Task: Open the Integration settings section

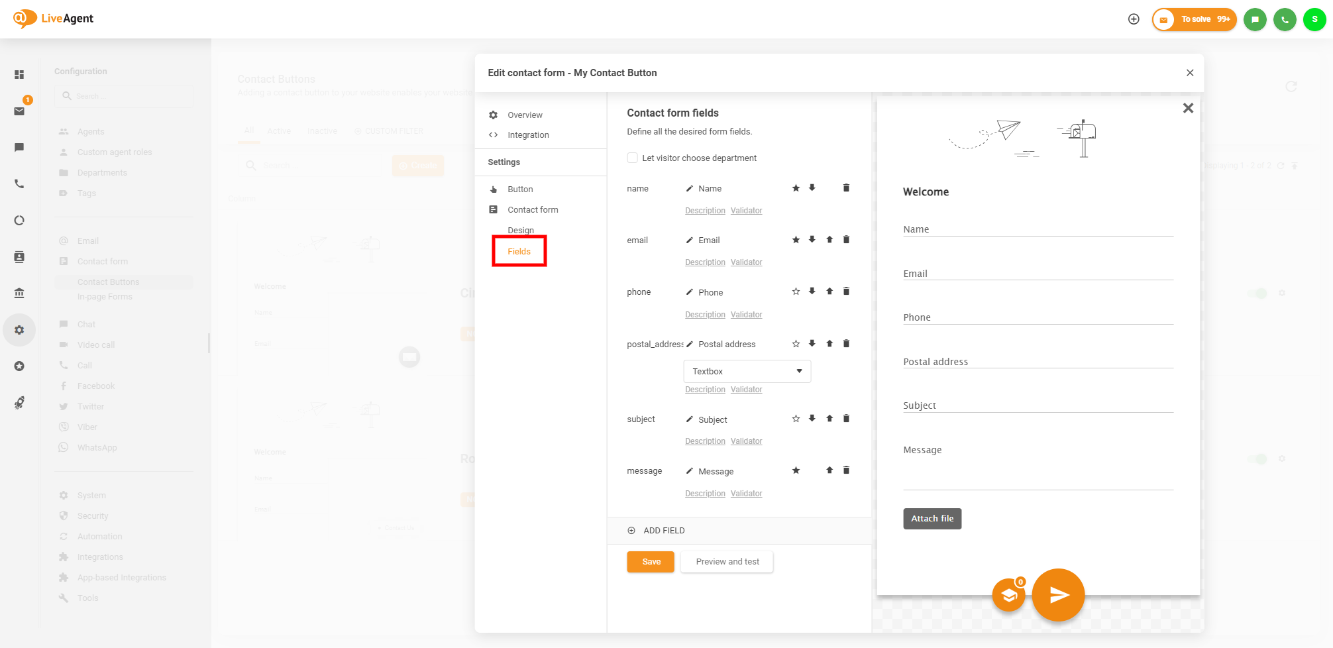Action: tap(528, 135)
